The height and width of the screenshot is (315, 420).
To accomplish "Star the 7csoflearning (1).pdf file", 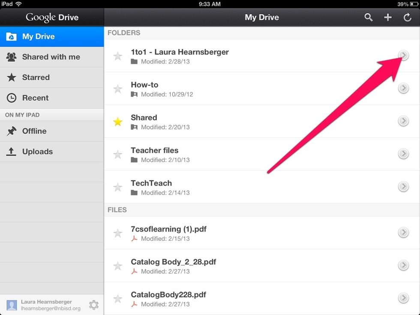I will pos(117,233).
